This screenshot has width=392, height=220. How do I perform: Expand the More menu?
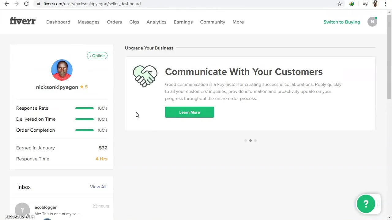[238, 22]
